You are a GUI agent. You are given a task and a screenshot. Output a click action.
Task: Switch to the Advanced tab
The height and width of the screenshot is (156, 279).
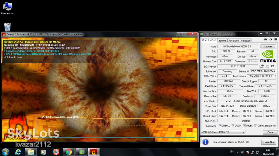[x=233, y=41]
